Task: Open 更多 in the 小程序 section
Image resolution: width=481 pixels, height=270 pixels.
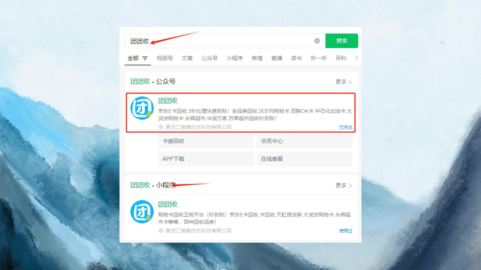Action: tap(343, 185)
